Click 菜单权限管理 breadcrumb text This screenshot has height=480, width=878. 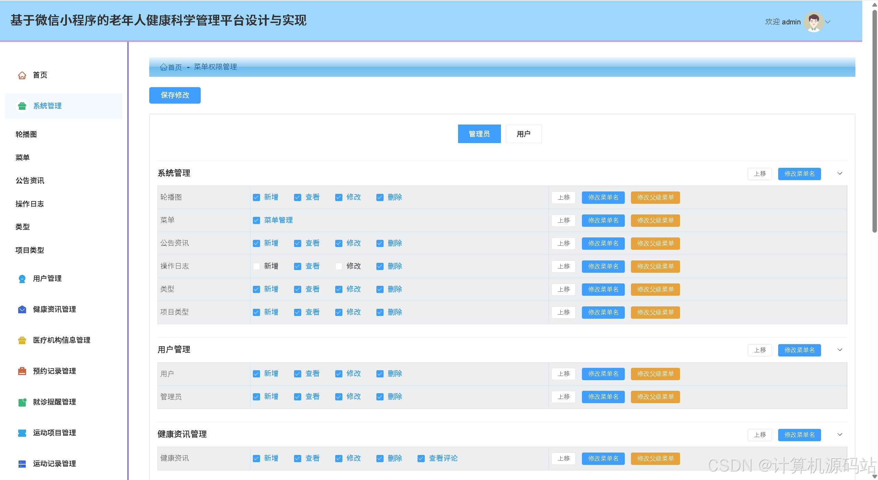[215, 67]
